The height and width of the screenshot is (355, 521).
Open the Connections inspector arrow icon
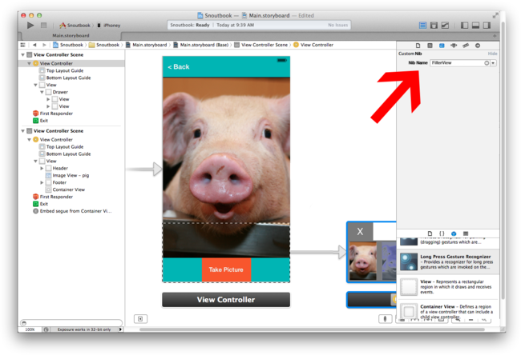coord(478,46)
